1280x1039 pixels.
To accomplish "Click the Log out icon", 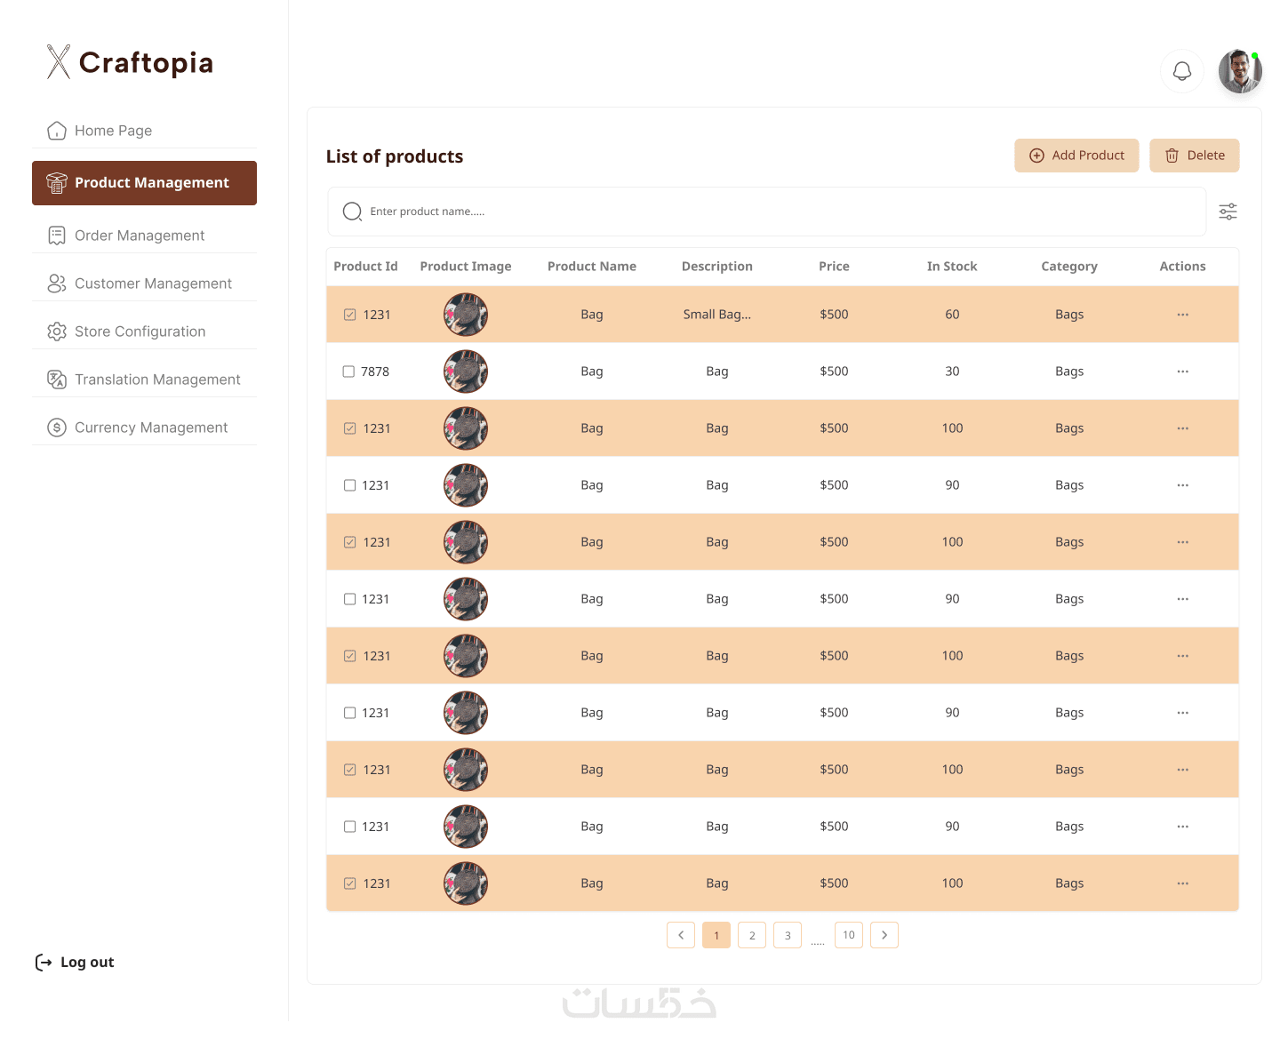I will [x=44, y=963].
